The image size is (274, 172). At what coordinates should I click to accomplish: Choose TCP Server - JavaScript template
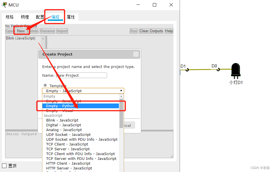pyautogui.click(x=81, y=149)
